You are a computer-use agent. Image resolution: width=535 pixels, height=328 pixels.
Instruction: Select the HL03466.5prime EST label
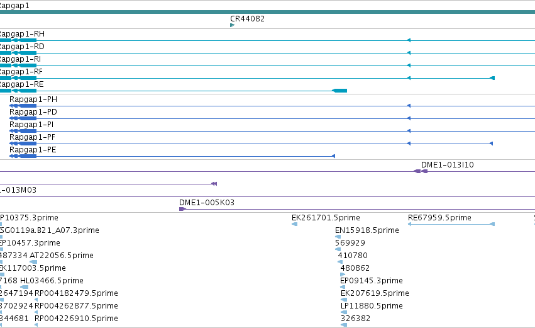(x=52, y=281)
